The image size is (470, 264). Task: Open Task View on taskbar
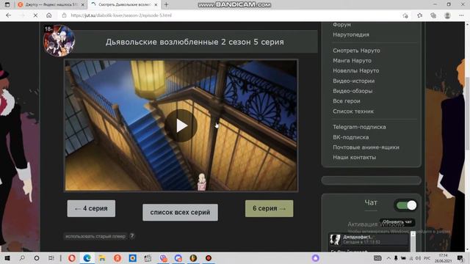[x=51, y=258]
